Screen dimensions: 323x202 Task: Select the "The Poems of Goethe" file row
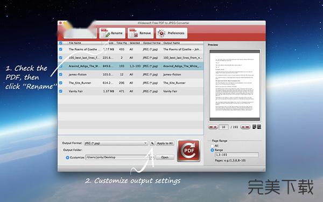[131, 49]
